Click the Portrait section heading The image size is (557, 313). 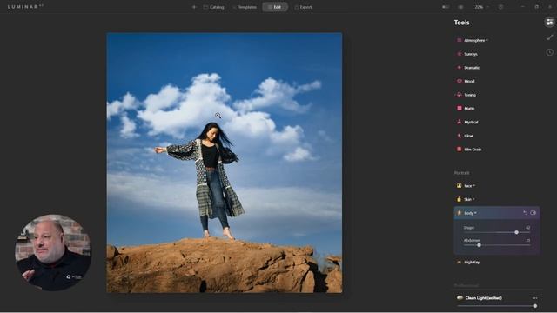461,173
